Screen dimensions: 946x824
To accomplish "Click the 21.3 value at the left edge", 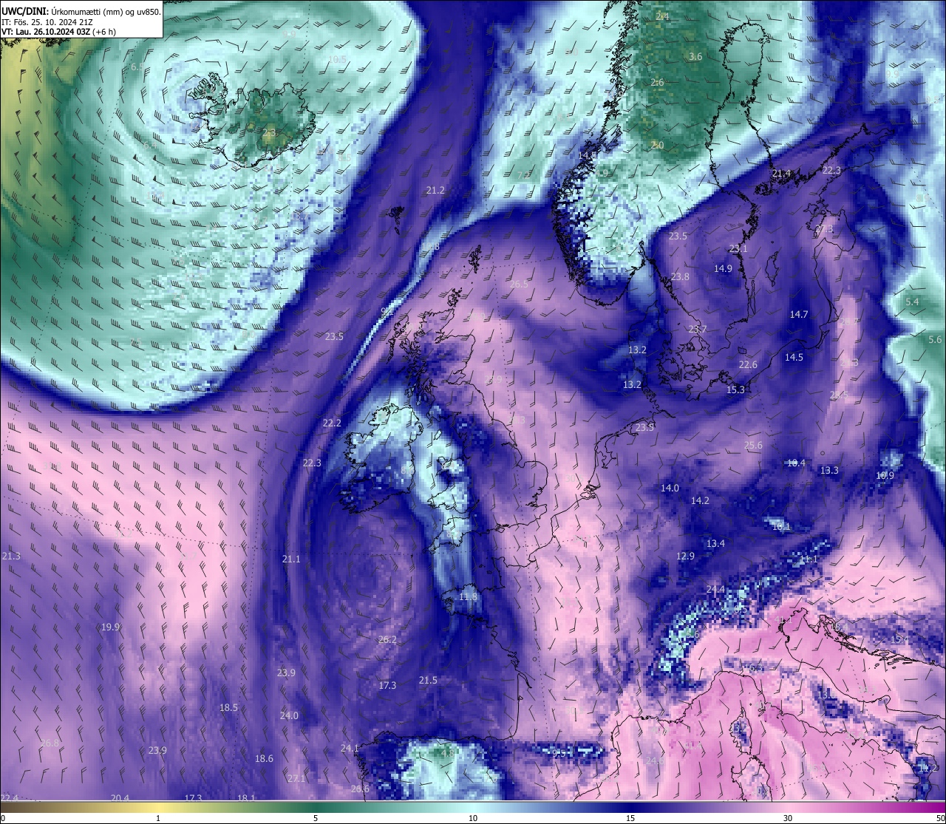I will click(11, 556).
